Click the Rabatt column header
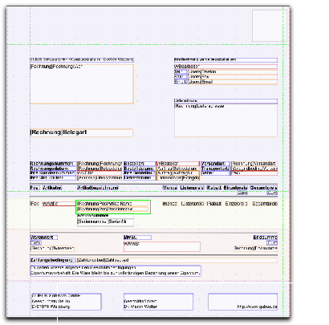The height and width of the screenshot is (325, 329). click(214, 188)
